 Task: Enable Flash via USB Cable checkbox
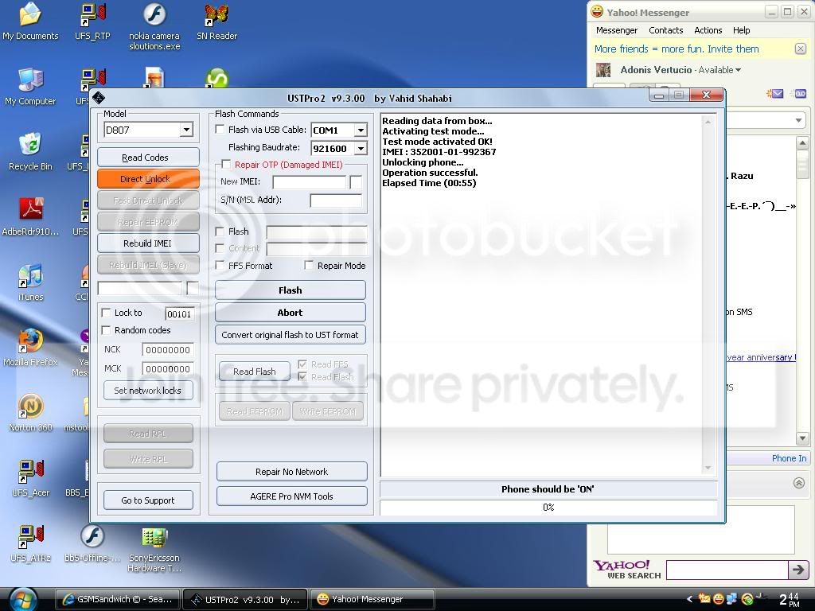(220, 130)
